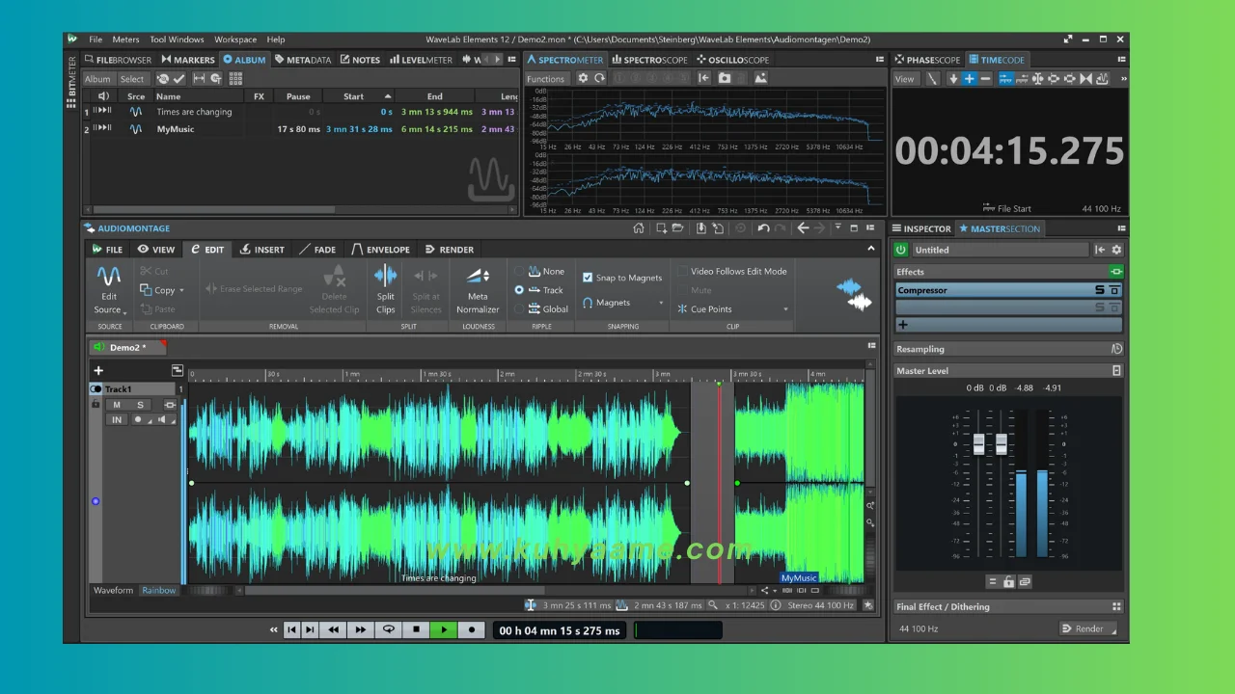The image size is (1235, 694).
Task: Click the add effect plus slot
Action: [1009, 325]
